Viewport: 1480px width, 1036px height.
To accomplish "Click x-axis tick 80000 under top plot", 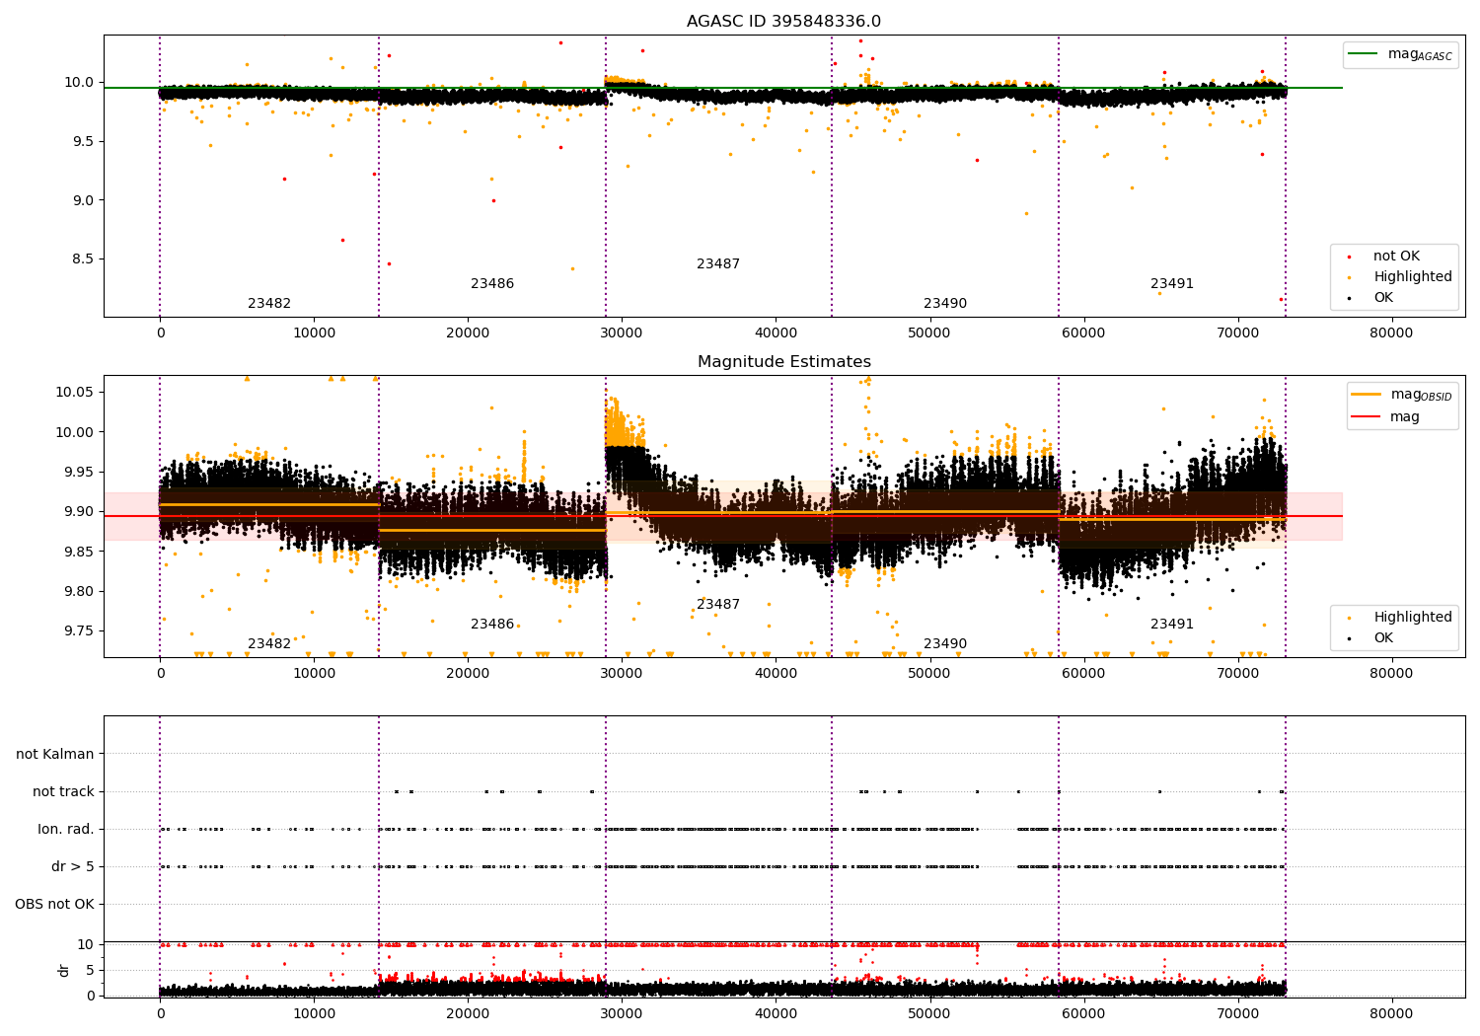I will (1391, 333).
